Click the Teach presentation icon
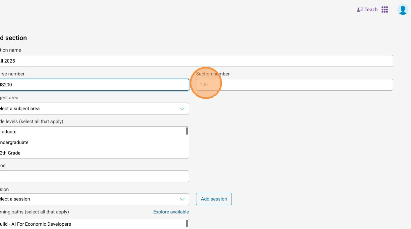This screenshot has height=229, width=411. [360, 10]
